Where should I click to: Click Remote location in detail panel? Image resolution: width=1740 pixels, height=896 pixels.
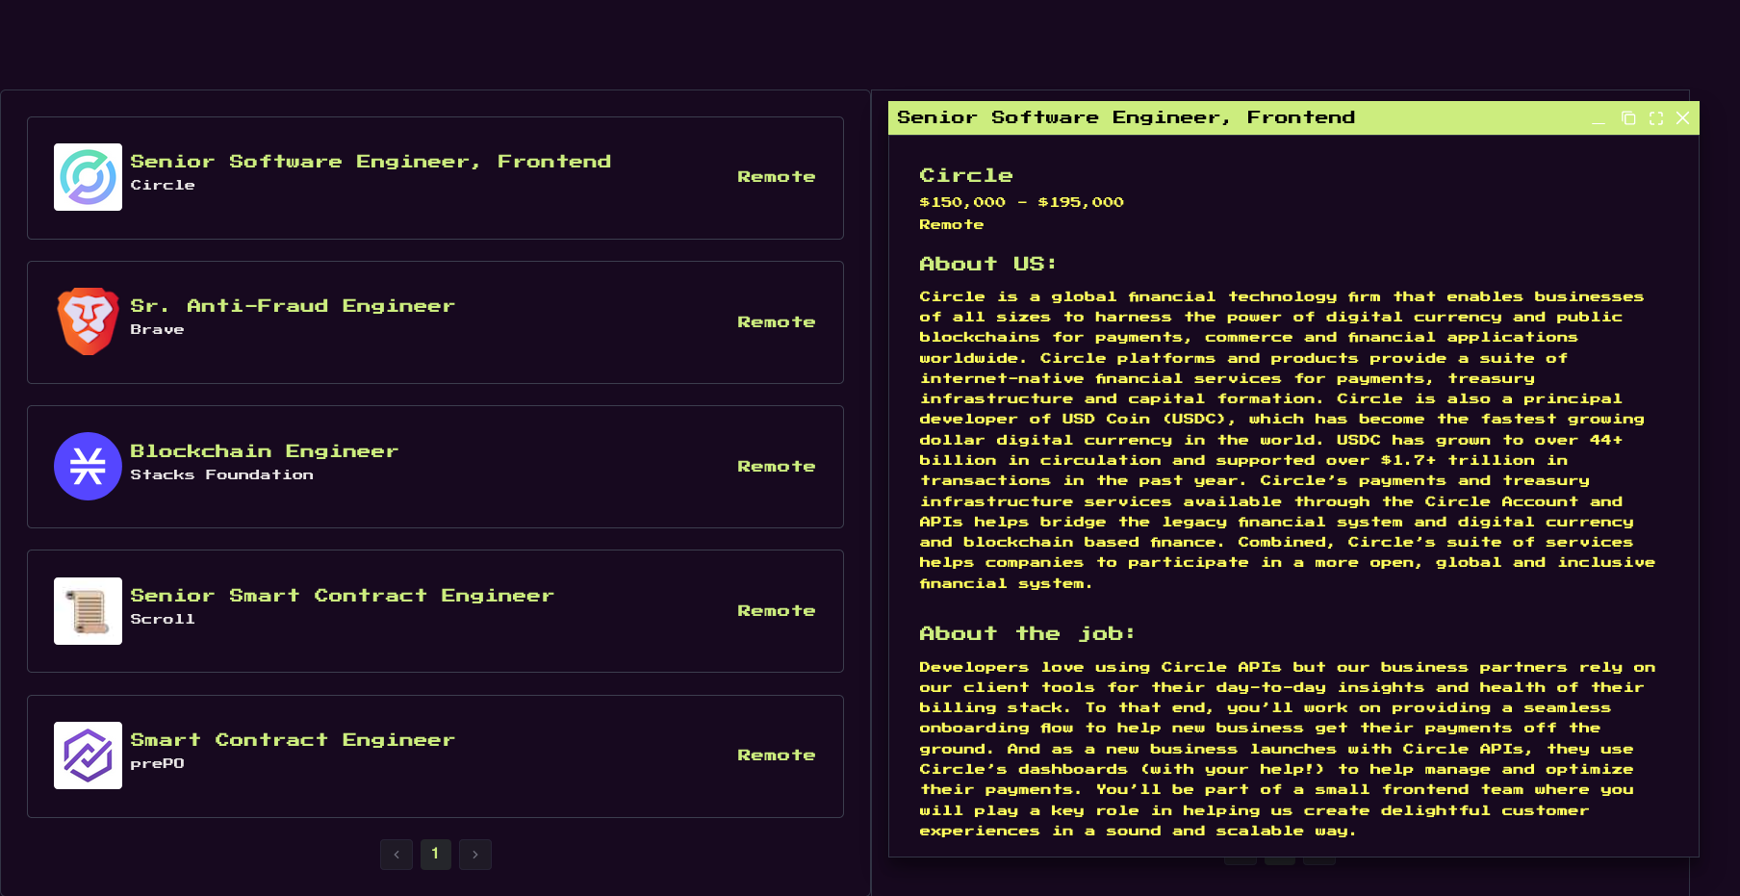click(x=952, y=224)
